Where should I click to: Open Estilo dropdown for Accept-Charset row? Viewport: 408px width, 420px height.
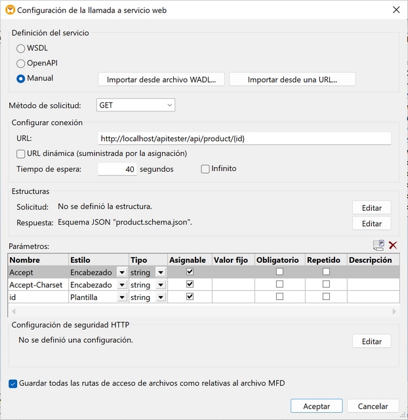122,285
